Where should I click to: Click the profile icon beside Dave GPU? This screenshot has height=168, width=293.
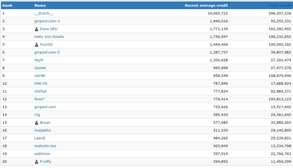click(37, 29)
